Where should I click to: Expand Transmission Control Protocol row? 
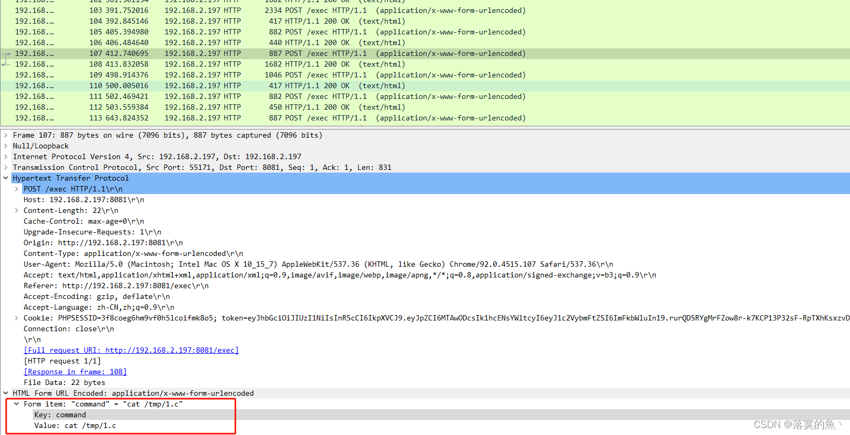[6, 167]
